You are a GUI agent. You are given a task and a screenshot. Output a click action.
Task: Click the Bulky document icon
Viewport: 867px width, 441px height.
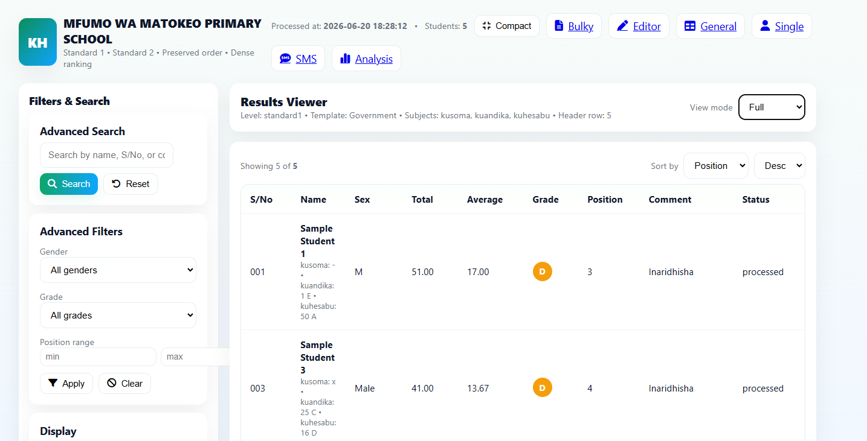[x=559, y=26]
